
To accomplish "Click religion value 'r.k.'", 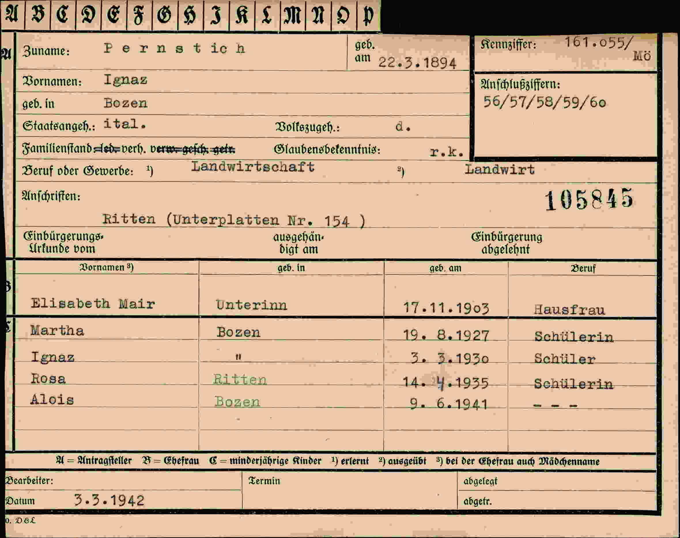I will [447, 152].
